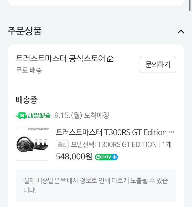This screenshot has width=192, height=207.
Task: Click the green delivery truck icon
Action: click(21, 115)
